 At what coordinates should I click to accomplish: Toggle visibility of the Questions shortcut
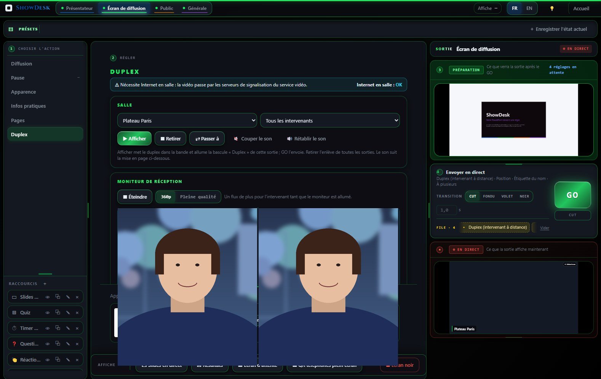[48, 344]
